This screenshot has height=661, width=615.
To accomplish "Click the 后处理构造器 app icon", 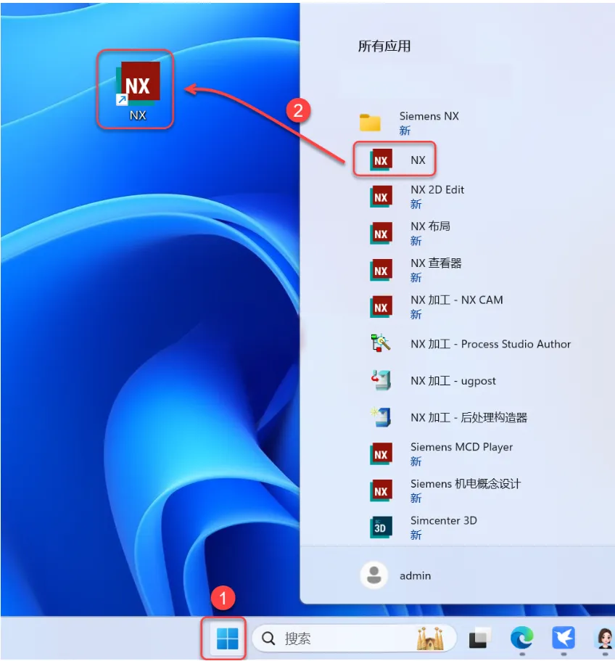I will (x=381, y=417).
